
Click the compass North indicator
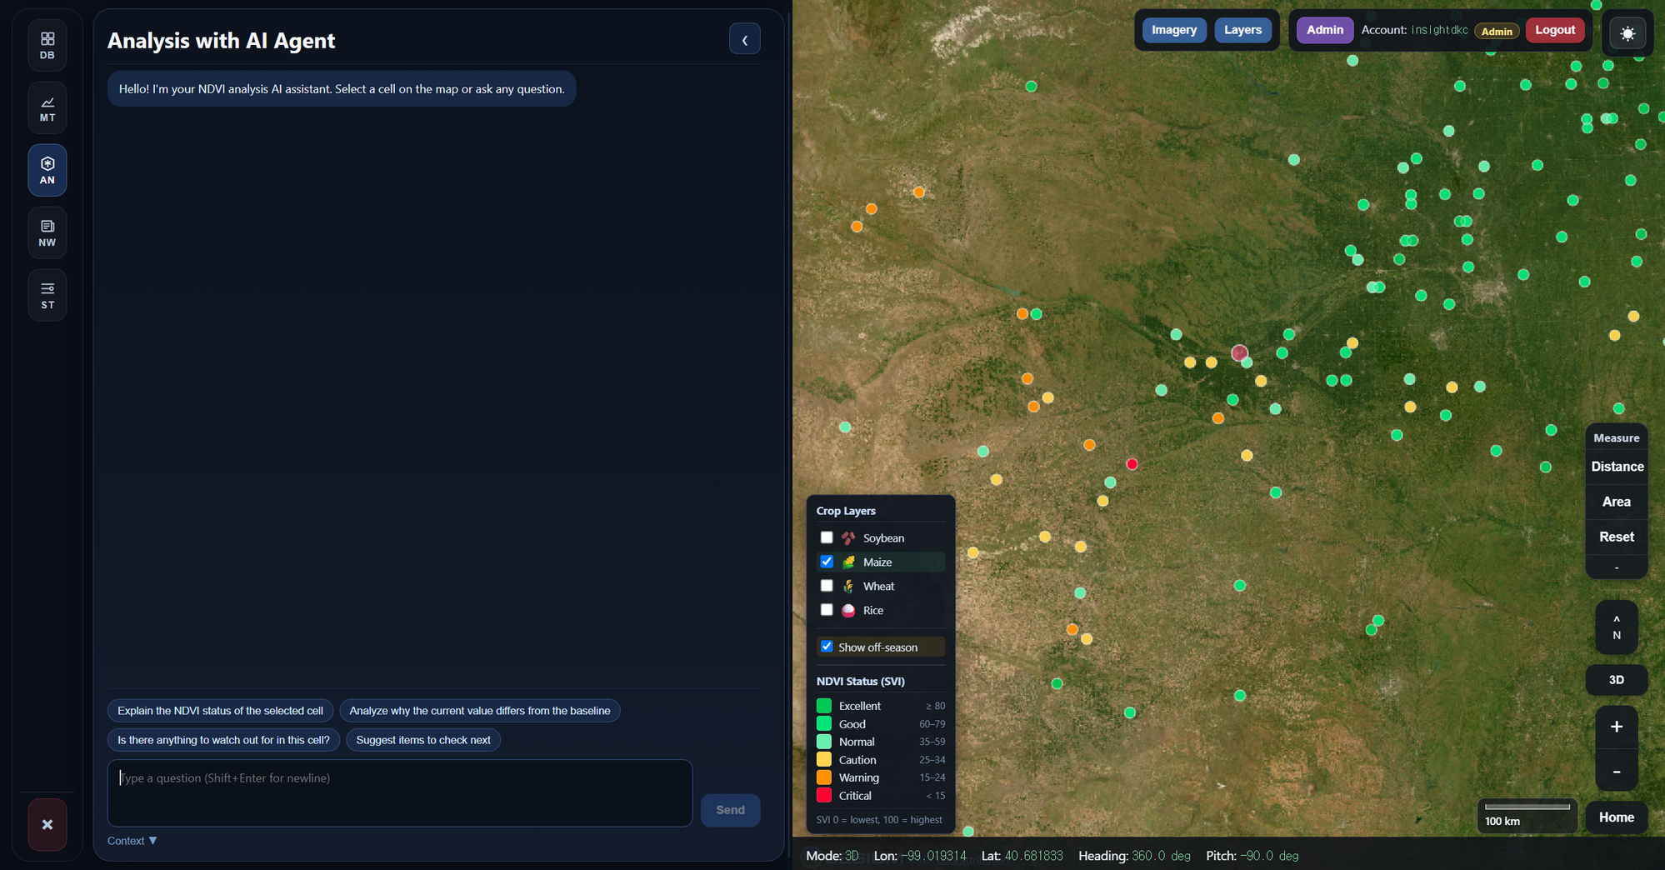pyautogui.click(x=1616, y=627)
